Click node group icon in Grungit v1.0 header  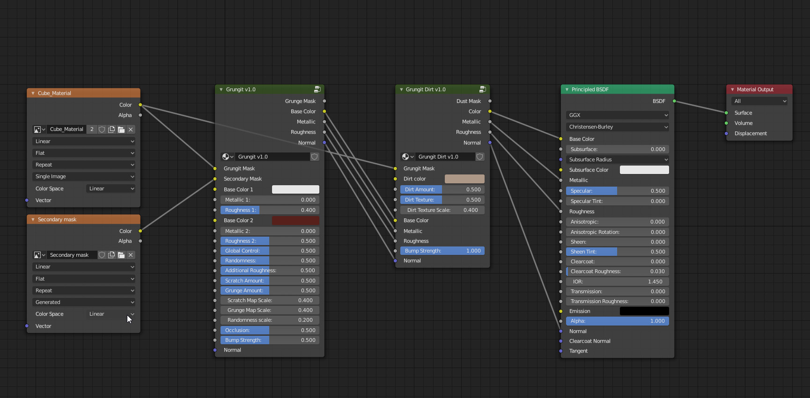317,89
